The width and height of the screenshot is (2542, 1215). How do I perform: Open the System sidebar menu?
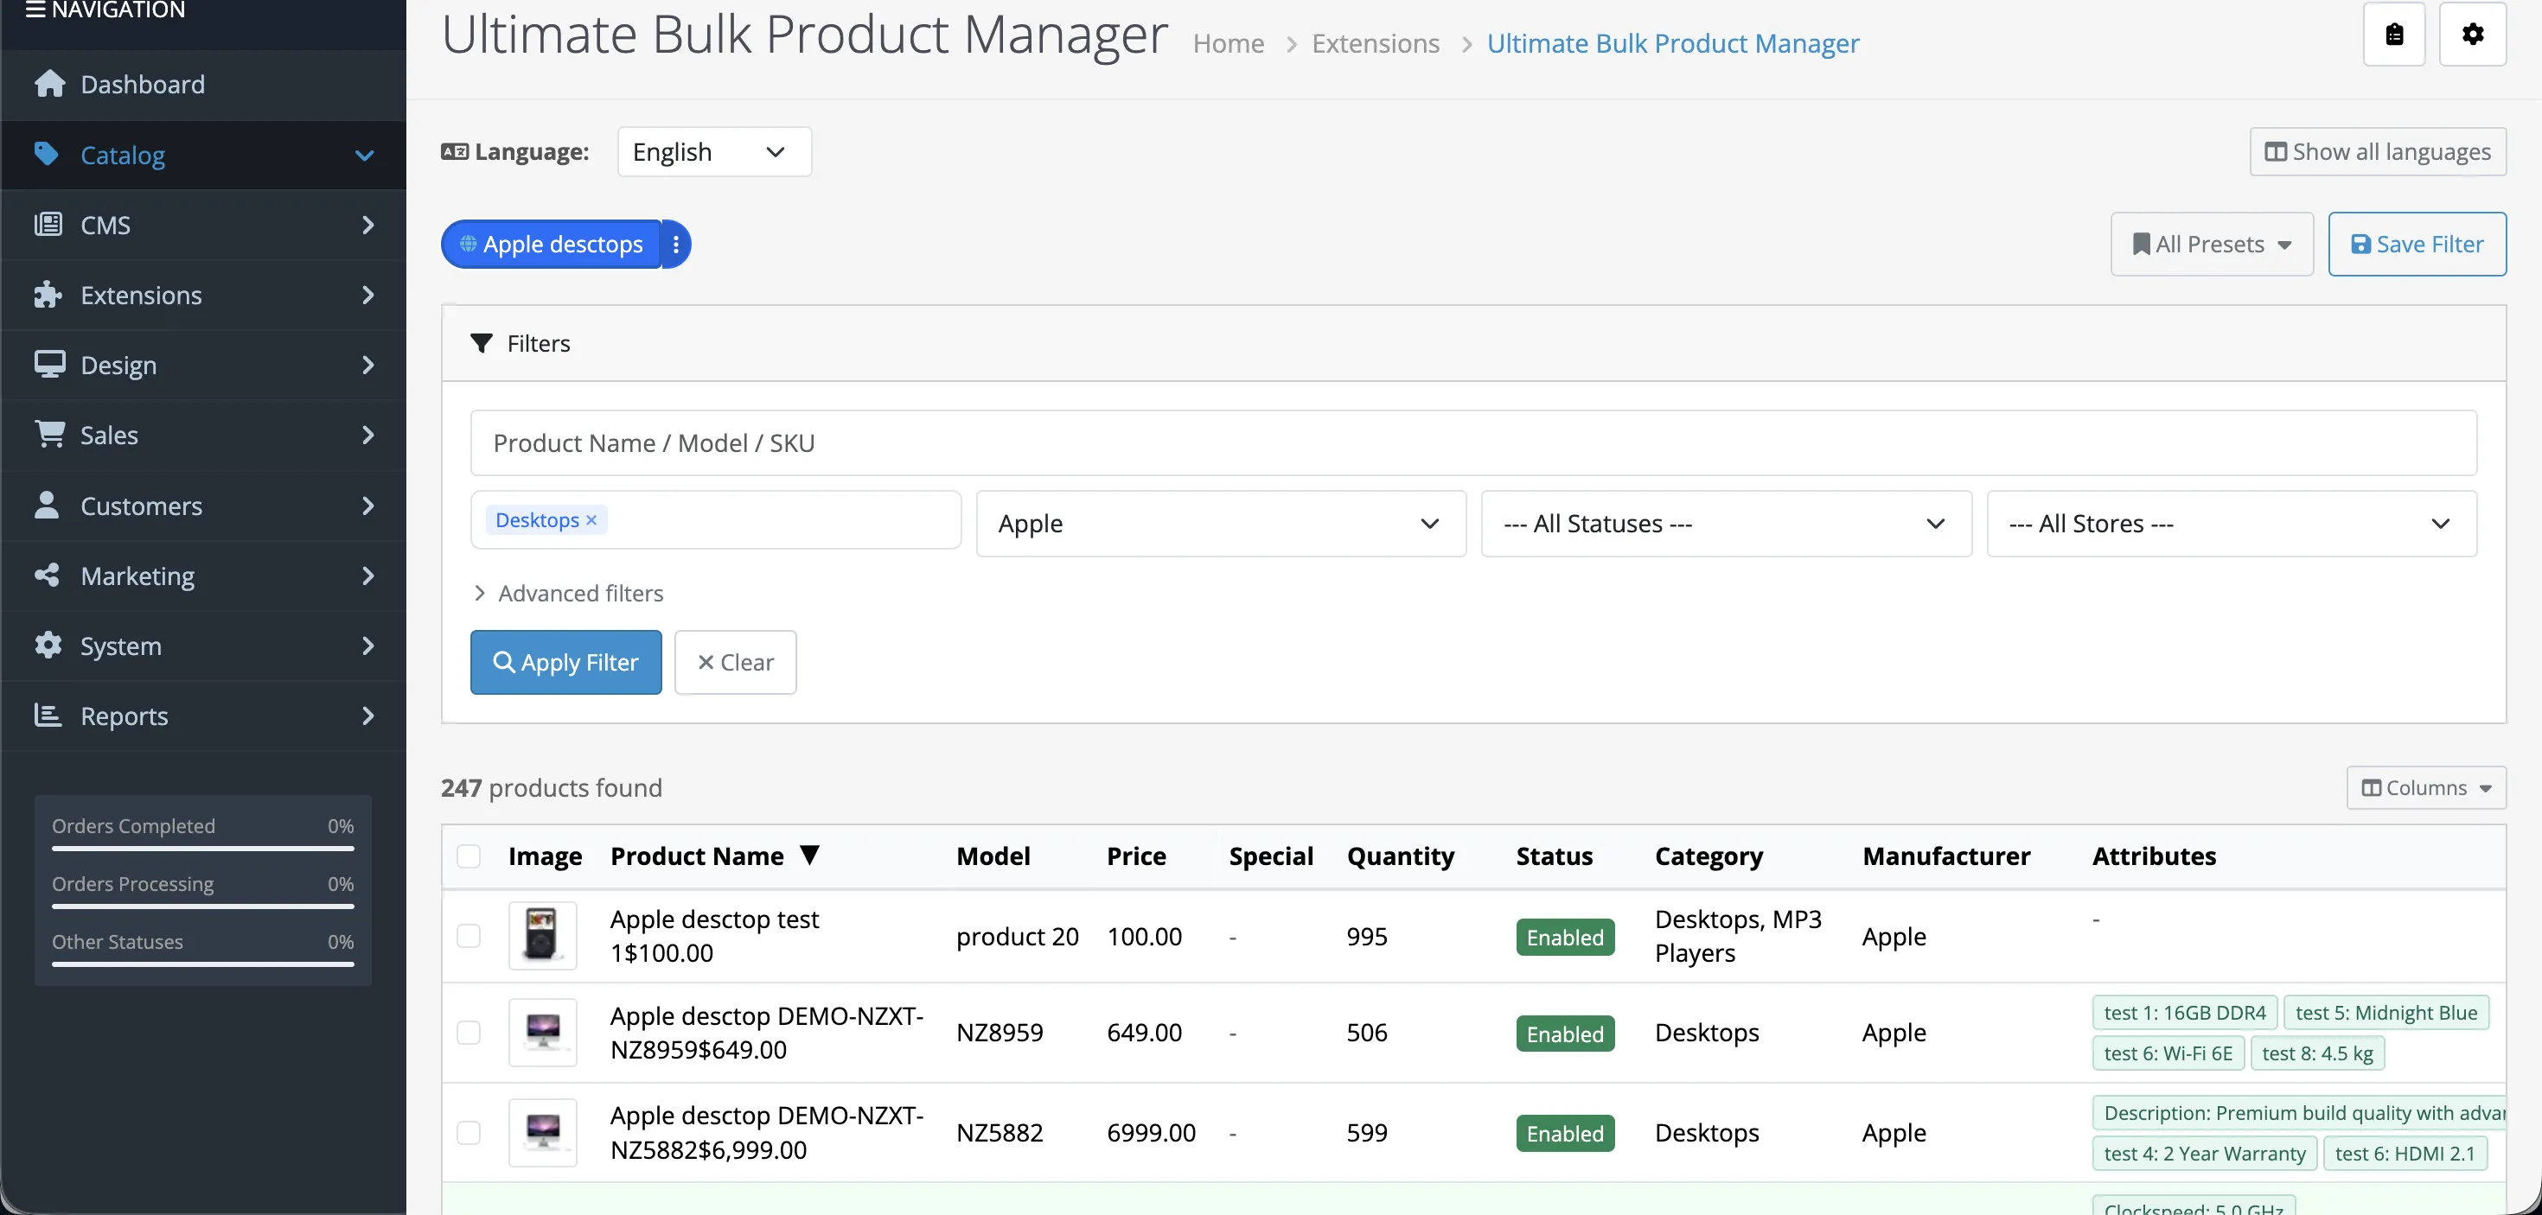(x=203, y=645)
